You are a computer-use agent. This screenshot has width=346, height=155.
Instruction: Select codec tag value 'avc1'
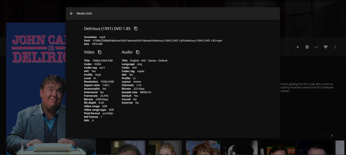point(102,68)
